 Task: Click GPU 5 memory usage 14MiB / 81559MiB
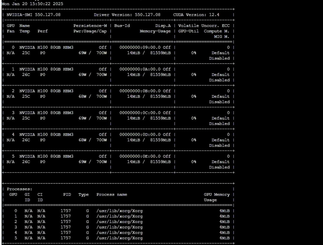(x=149, y=162)
